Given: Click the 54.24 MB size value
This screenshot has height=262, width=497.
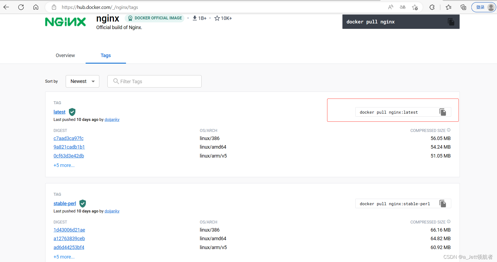Looking at the screenshot, I should click(440, 147).
